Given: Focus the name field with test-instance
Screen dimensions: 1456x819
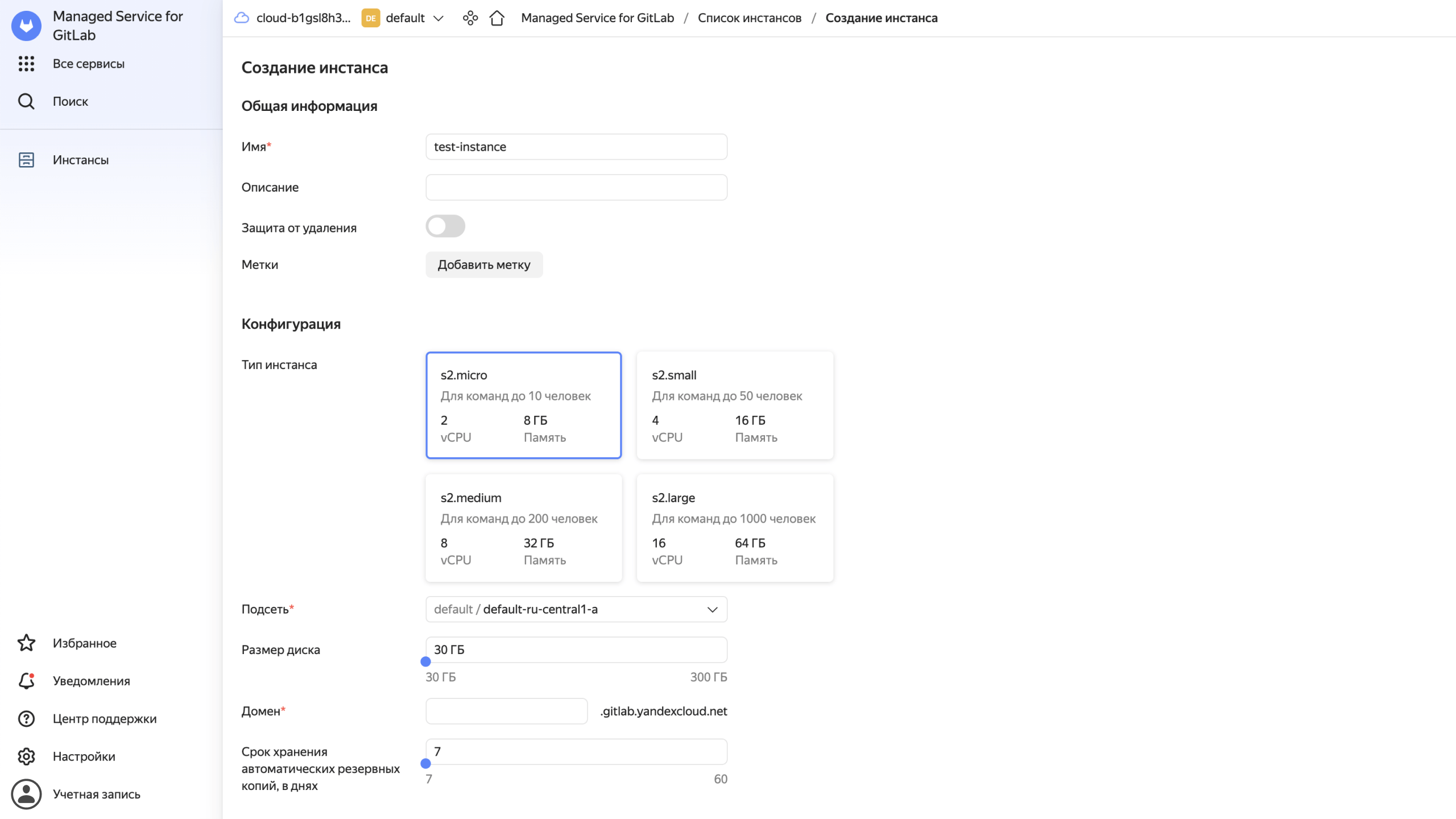Looking at the screenshot, I should pos(576,147).
